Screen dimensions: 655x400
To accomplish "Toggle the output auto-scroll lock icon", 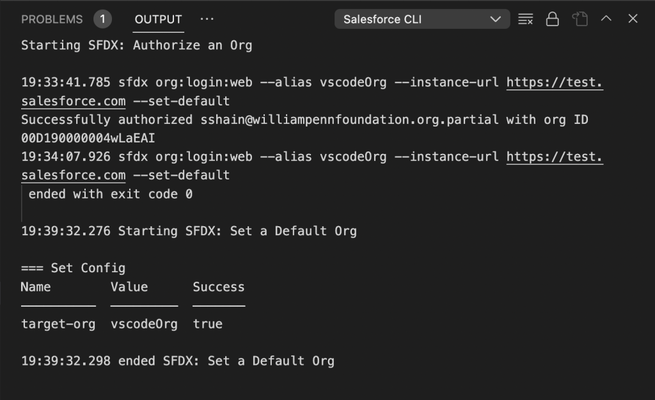I will point(552,19).
